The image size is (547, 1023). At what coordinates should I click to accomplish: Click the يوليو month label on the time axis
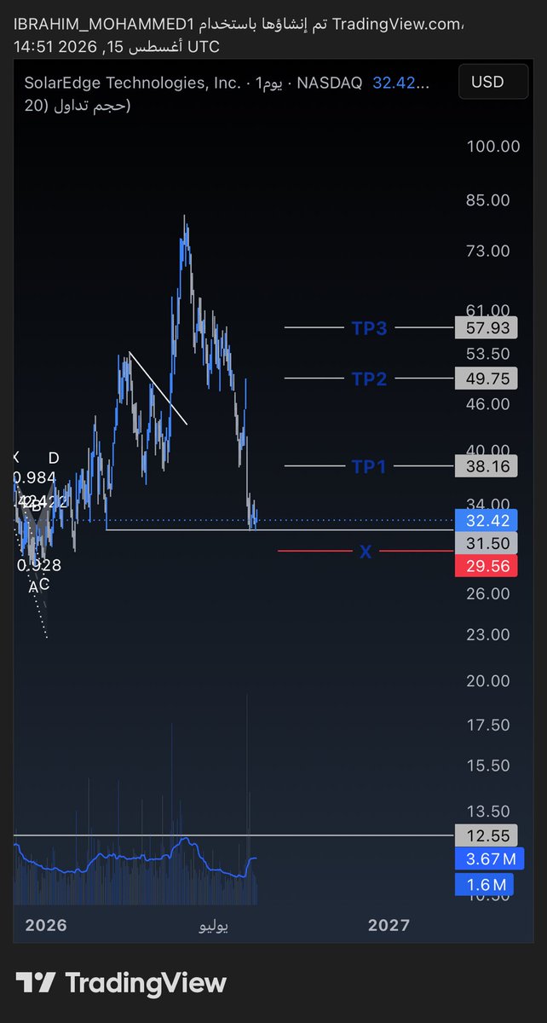(x=213, y=926)
